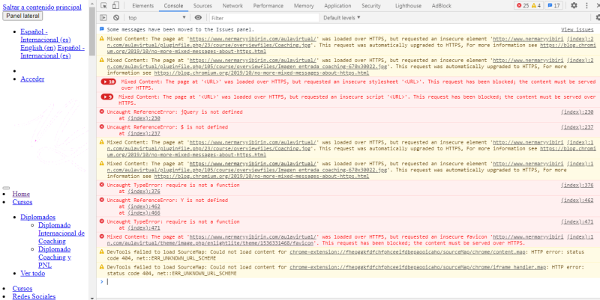Show the console sidebar icon
Screen dimensions: 600x300
pyautogui.click(x=103, y=17)
